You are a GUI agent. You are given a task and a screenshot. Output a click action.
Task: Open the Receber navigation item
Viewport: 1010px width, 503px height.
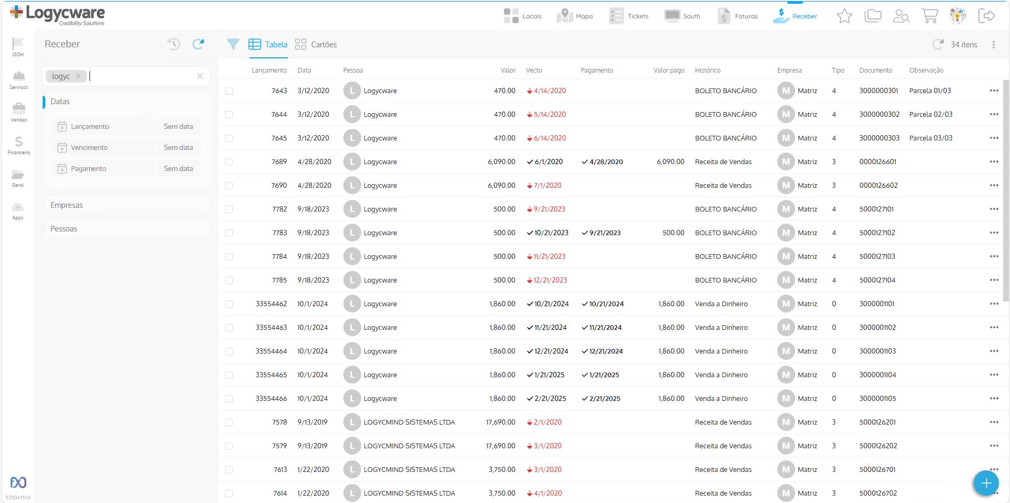pyautogui.click(x=795, y=16)
